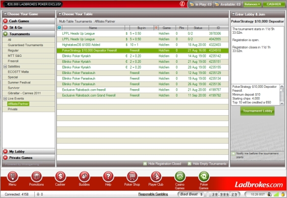This screenshot has width=287, height=198.
Task: Click the sound speaker icon in status bar
Action: (x=269, y=194)
